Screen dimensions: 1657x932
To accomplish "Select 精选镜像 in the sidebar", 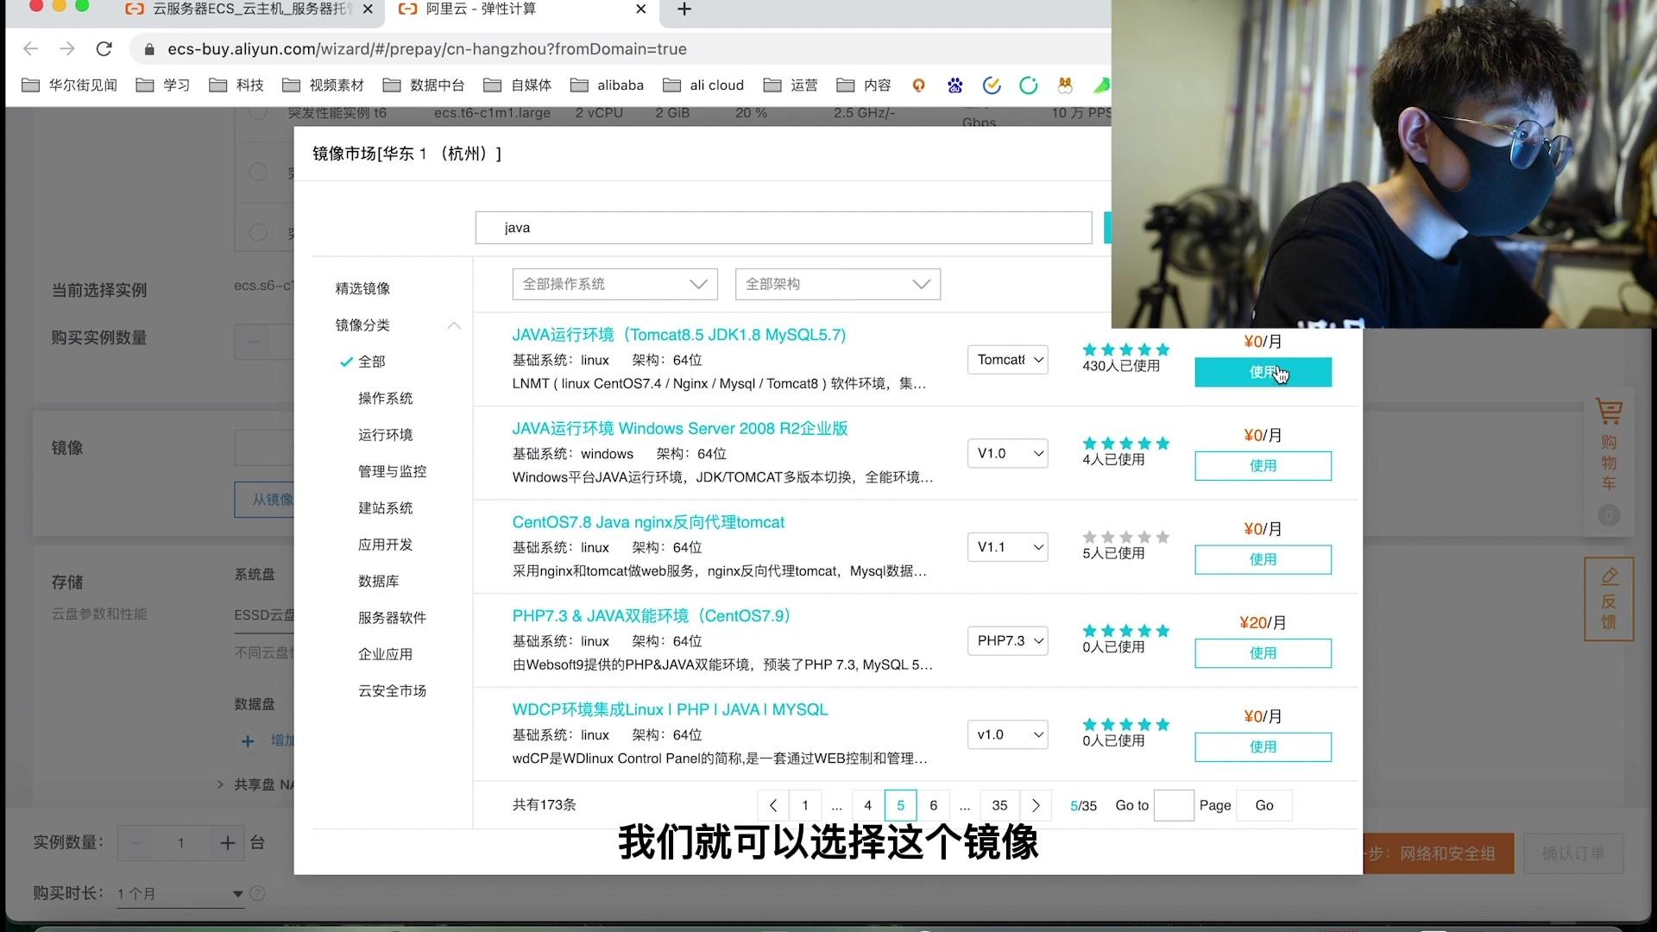I will pos(362,288).
